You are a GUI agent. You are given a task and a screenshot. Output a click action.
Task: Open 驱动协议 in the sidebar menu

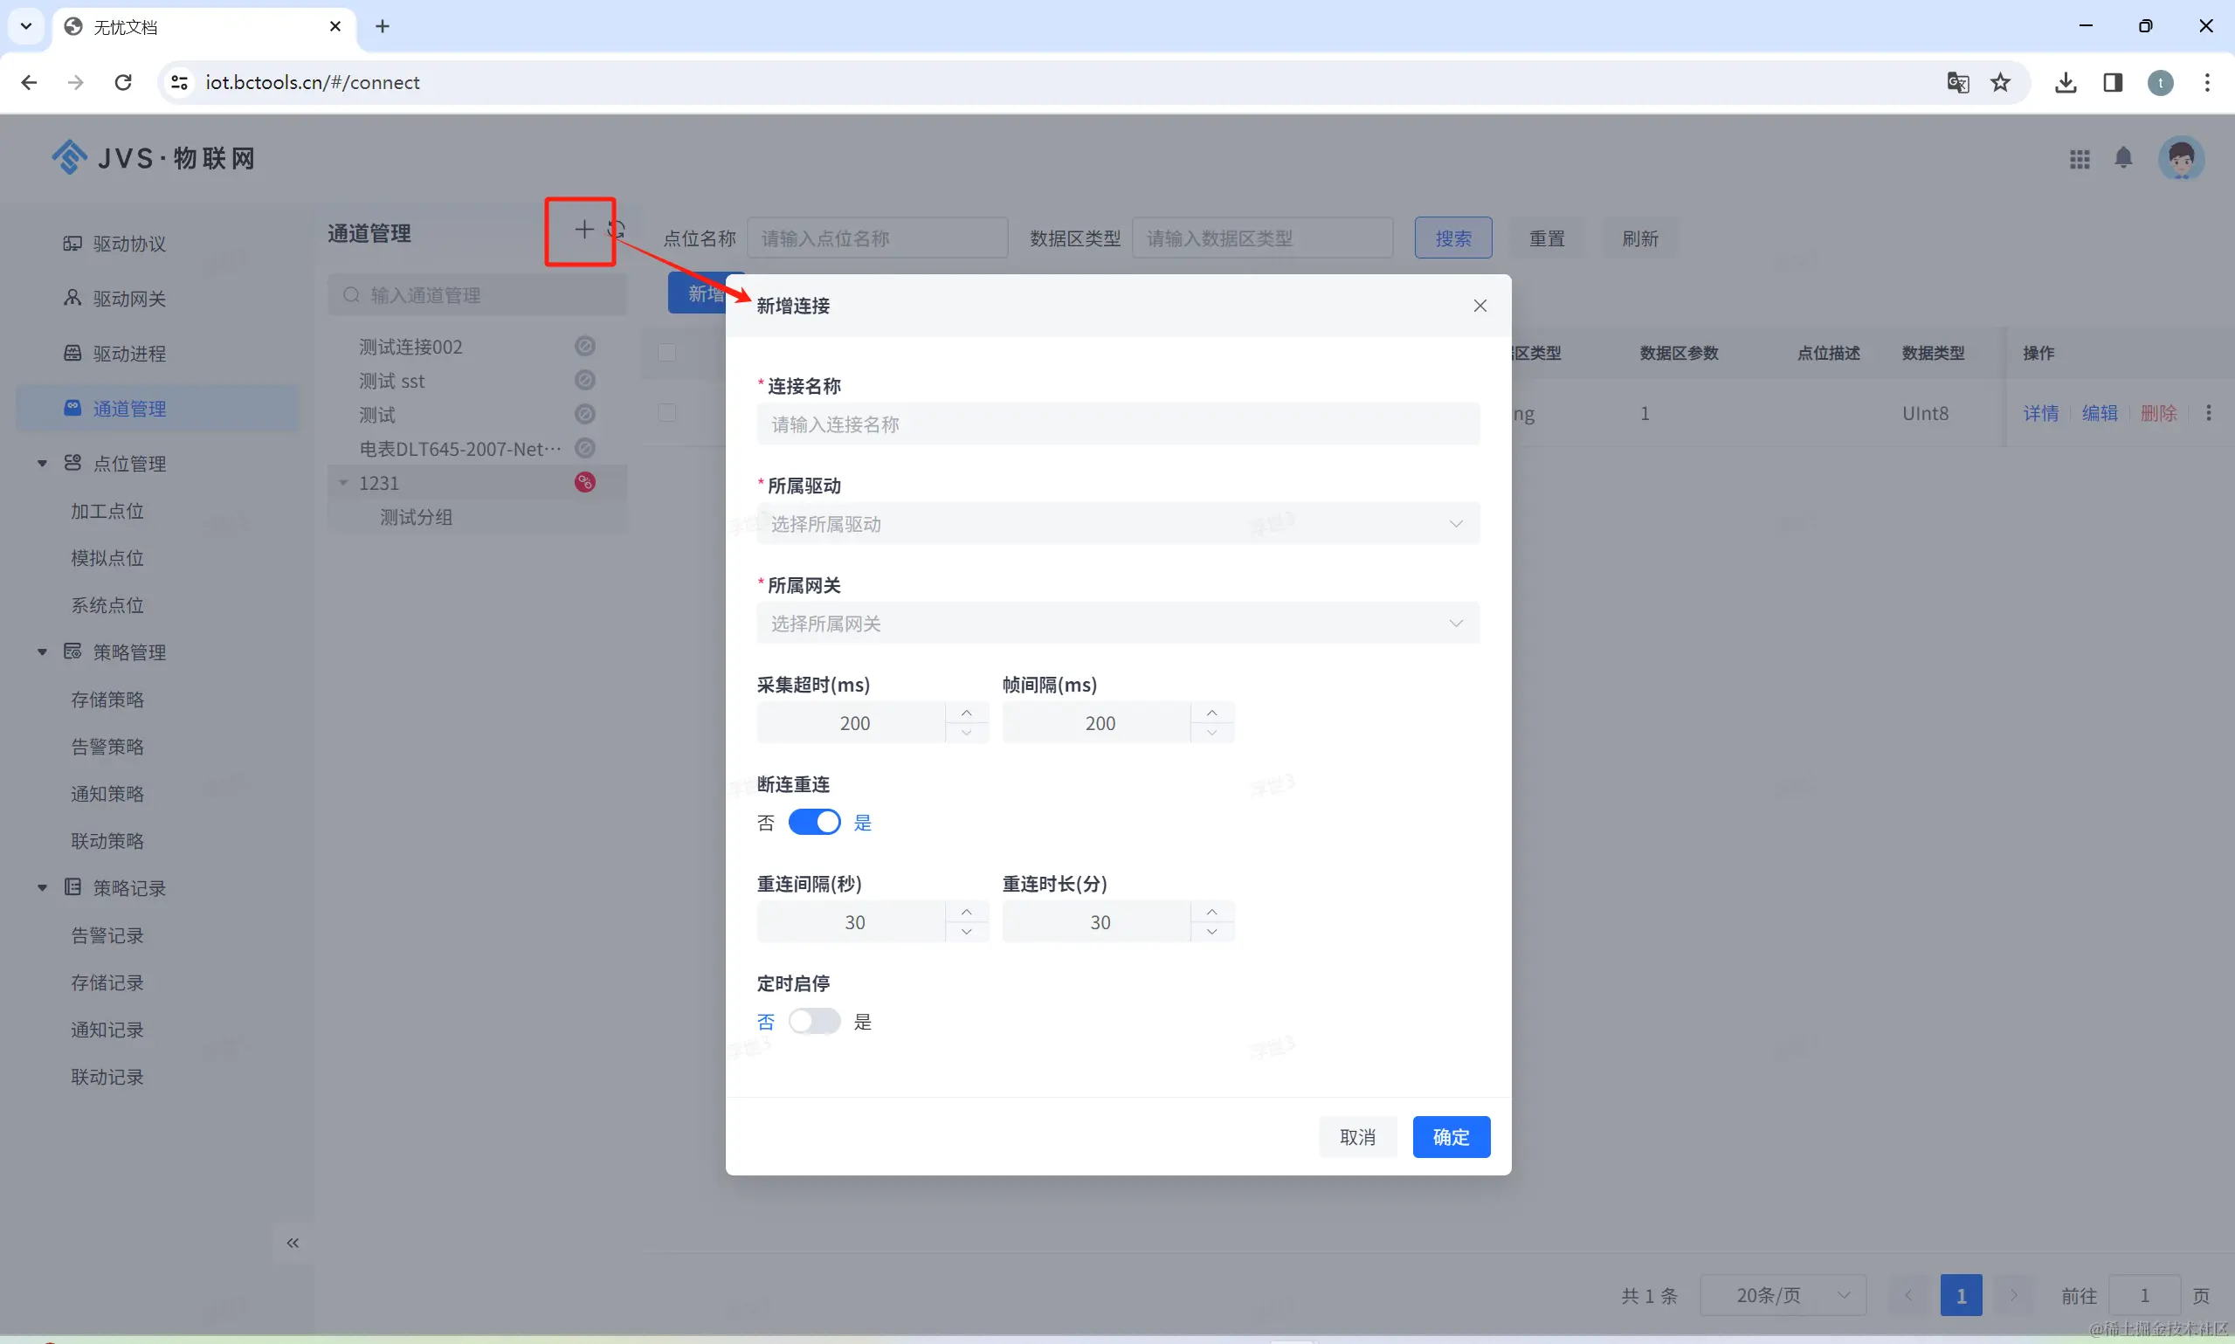[x=129, y=244]
